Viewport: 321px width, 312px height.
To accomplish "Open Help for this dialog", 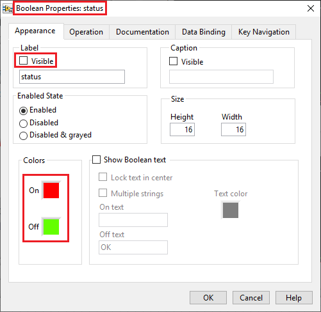I will tap(294, 298).
